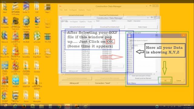
Task: Open the Control Panel desktop icon
Action: point(5,68)
